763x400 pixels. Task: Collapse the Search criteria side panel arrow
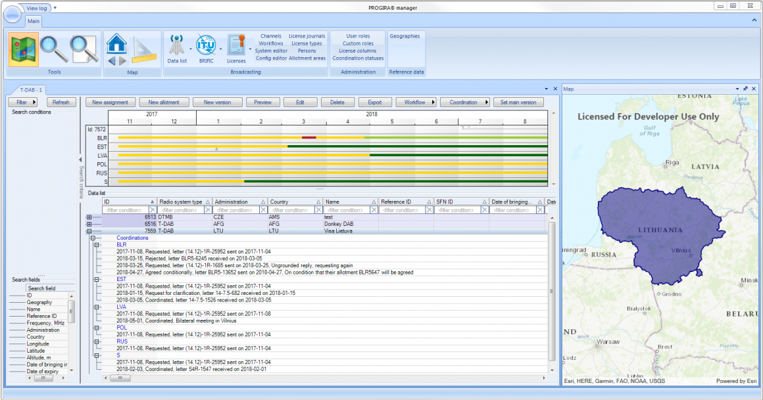tap(81, 160)
